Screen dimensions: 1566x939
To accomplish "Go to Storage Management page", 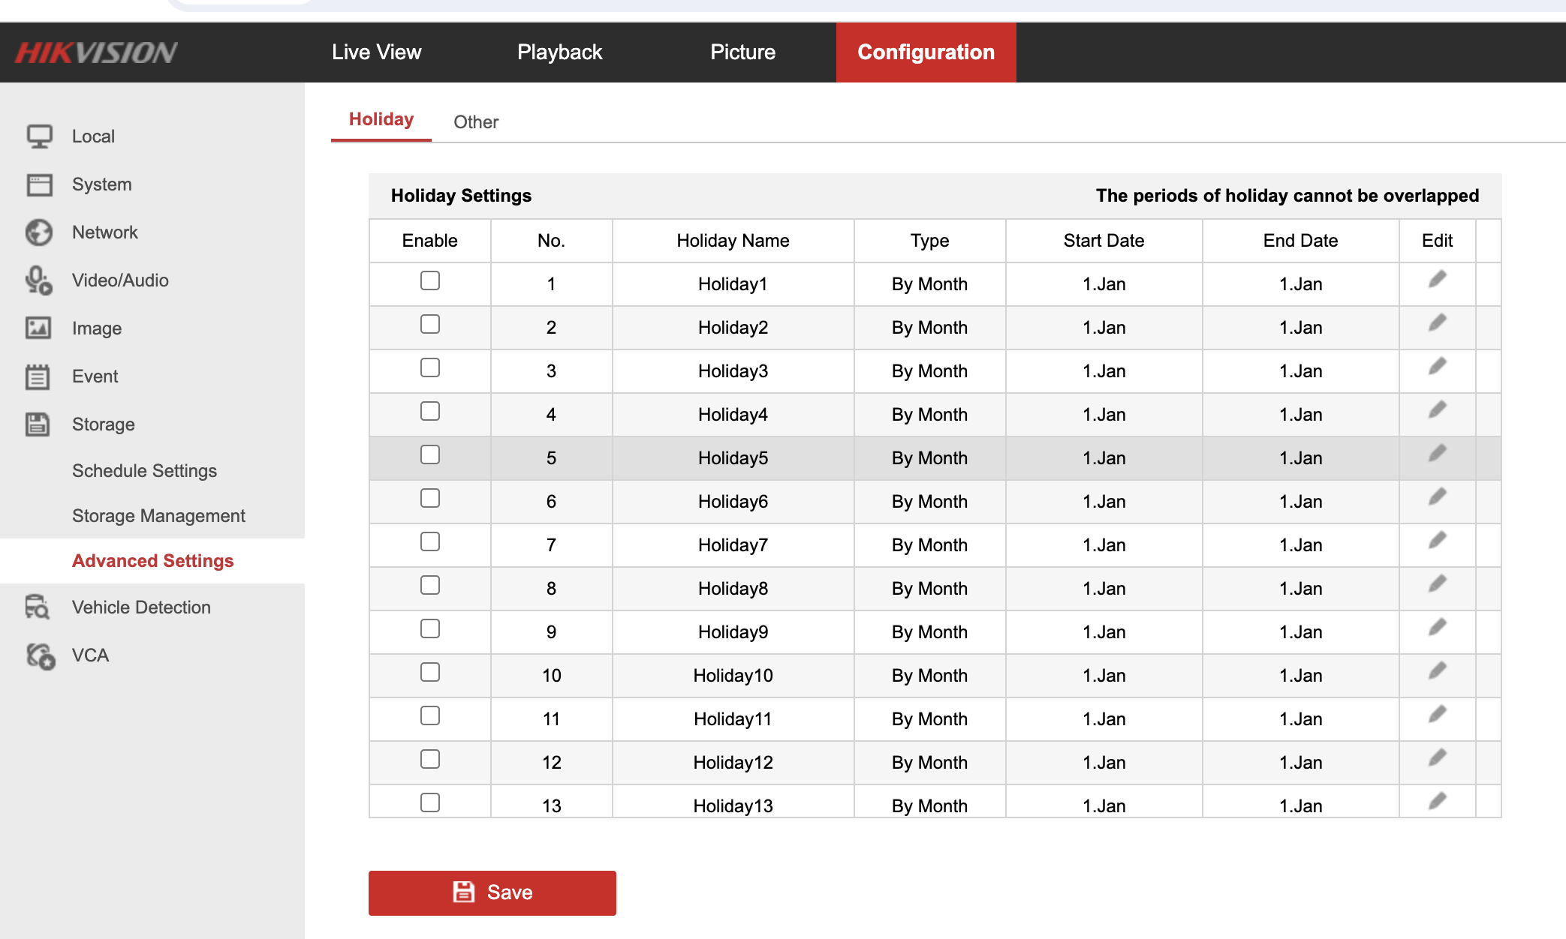I will click(x=158, y=516).
